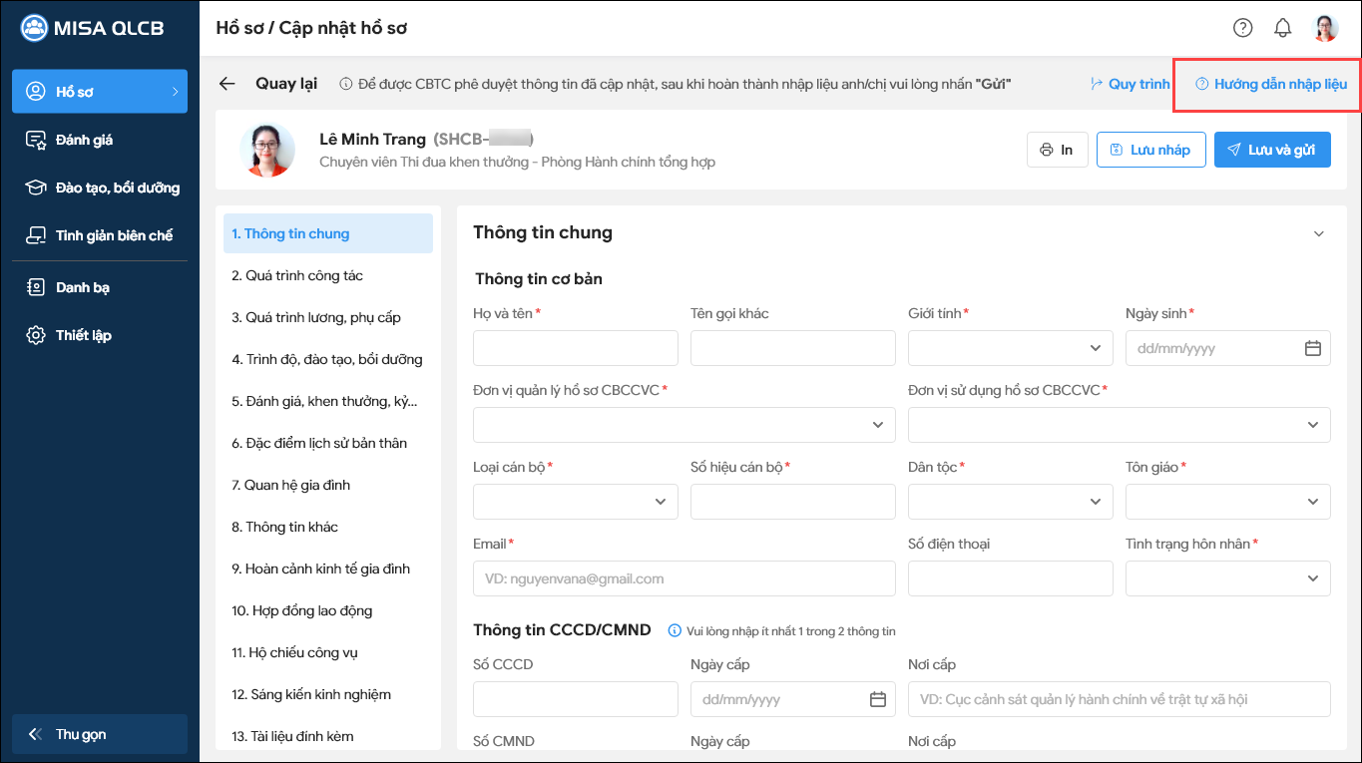1362x763 pixels.
Task: Click the help question mark icon
Action: 1242,28
